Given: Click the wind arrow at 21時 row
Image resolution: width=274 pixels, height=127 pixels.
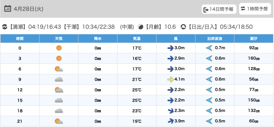Looking at the screenshot, I should (x=170, y=121).
